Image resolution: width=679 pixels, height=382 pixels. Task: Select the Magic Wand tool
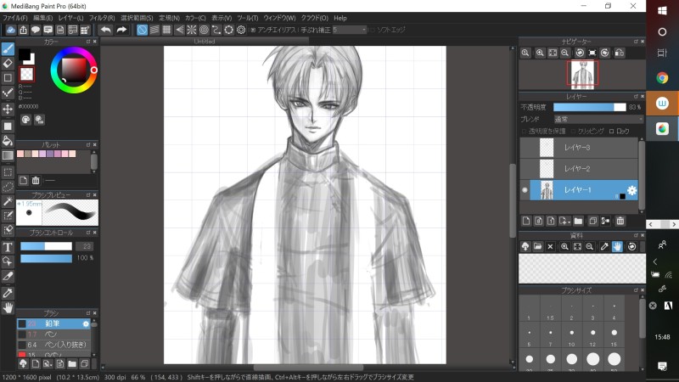pyautogui.click(x=8, y=201)
